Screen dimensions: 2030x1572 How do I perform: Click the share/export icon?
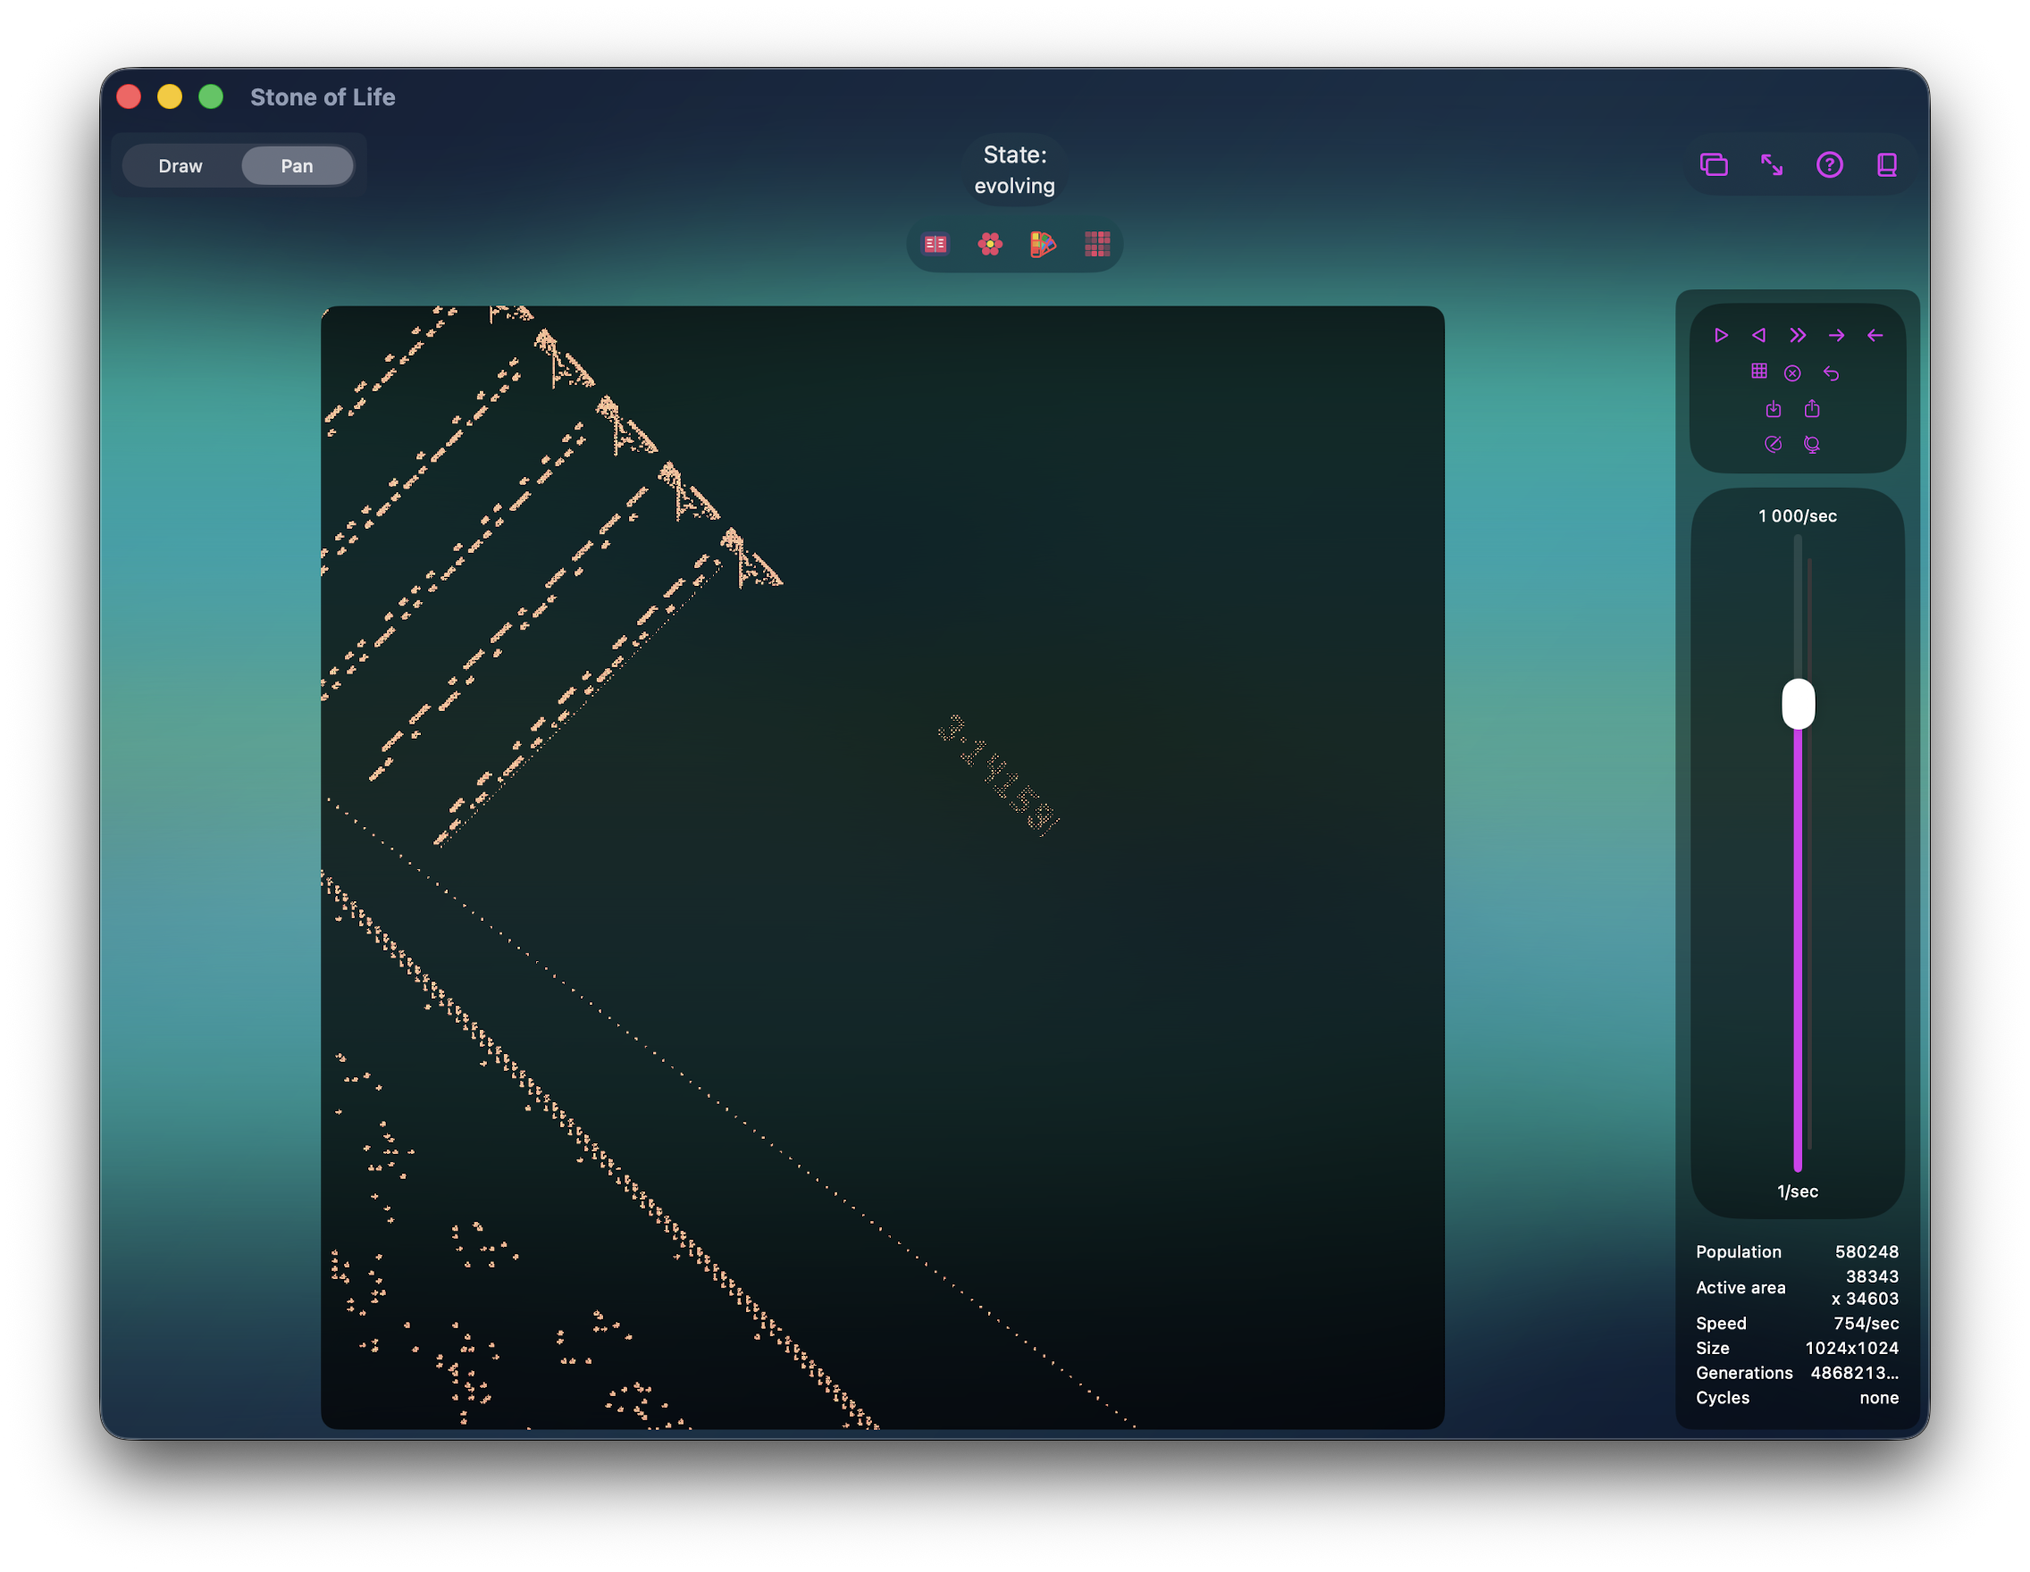click(x=1813, y=409)
